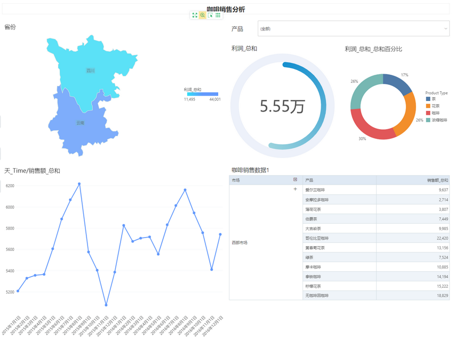Select the 云南 province on the map
The width and height of the screenshot is (454, 339).
(79, 122)
